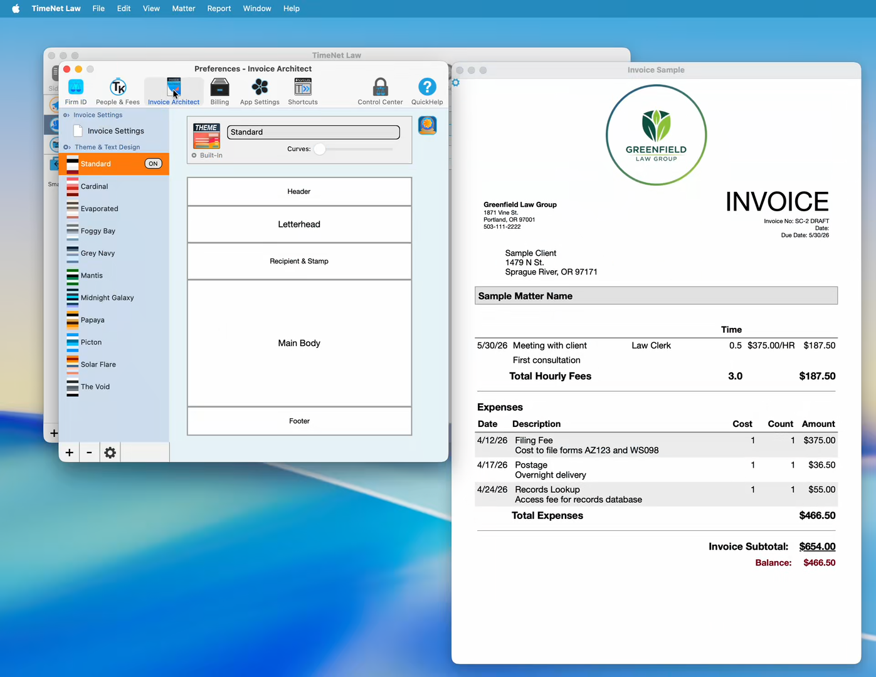This screenshot has width=876, height=677.
Task: Click the theme name field showing Standard
Action: pos(314,132)
